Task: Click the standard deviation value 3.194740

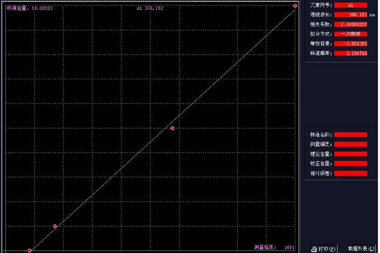Action: [350, 54]
